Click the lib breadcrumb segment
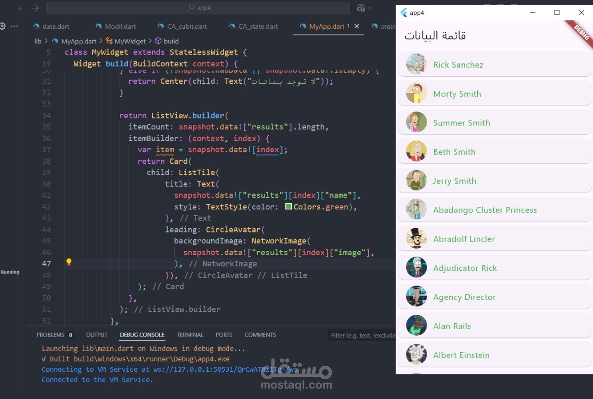Image resolution: width=593 pixels, height=399 pixels. point(38,41)
